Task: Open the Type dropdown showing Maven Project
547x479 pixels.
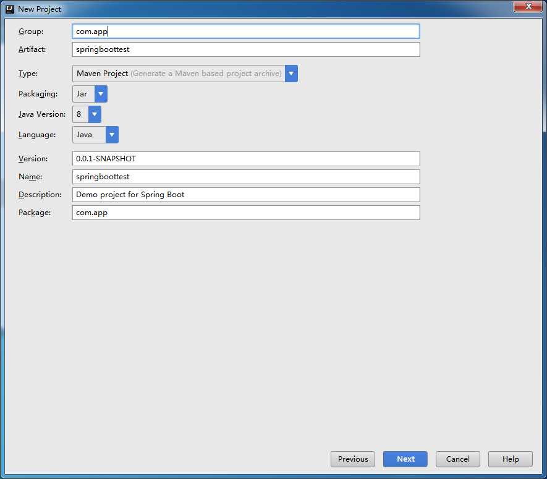Action: 185,74
